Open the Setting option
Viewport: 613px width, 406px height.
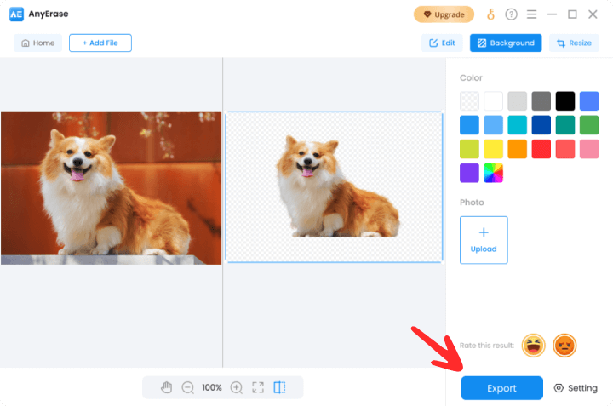pos(576,388)
